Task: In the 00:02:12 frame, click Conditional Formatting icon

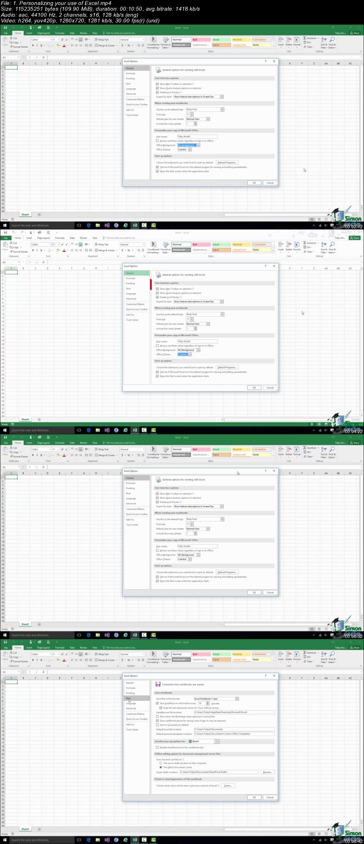Action: (154, 40)
